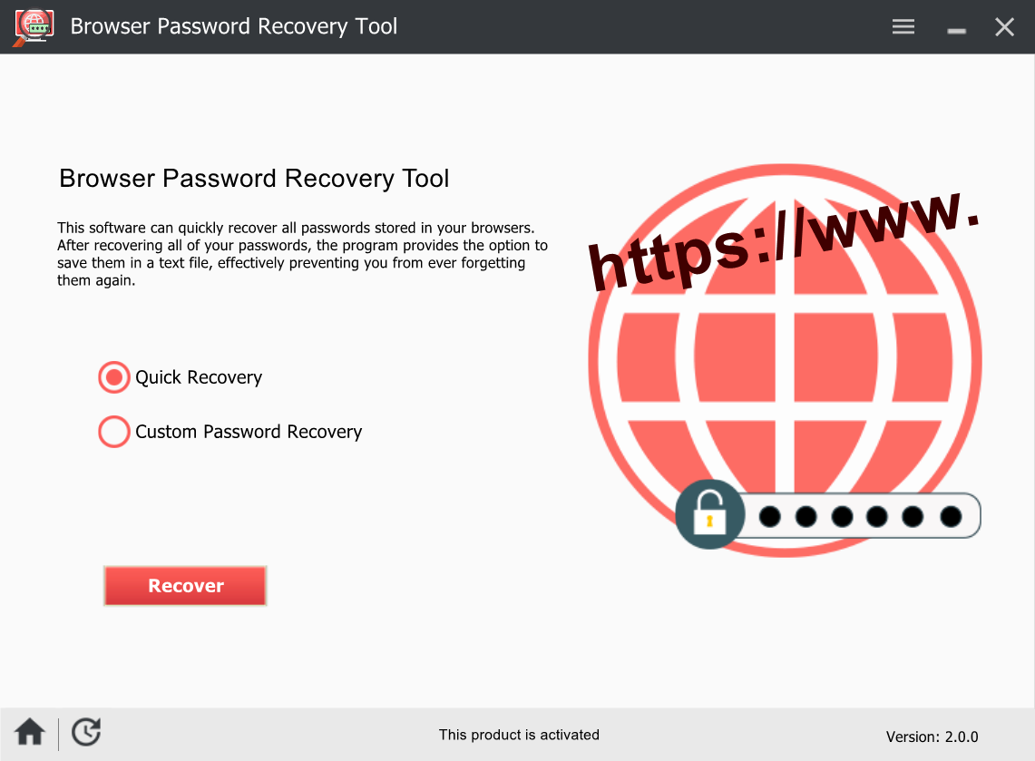Click the app logo in title bar
This screenshot has height=761, width=1035.
coord(33,27)
